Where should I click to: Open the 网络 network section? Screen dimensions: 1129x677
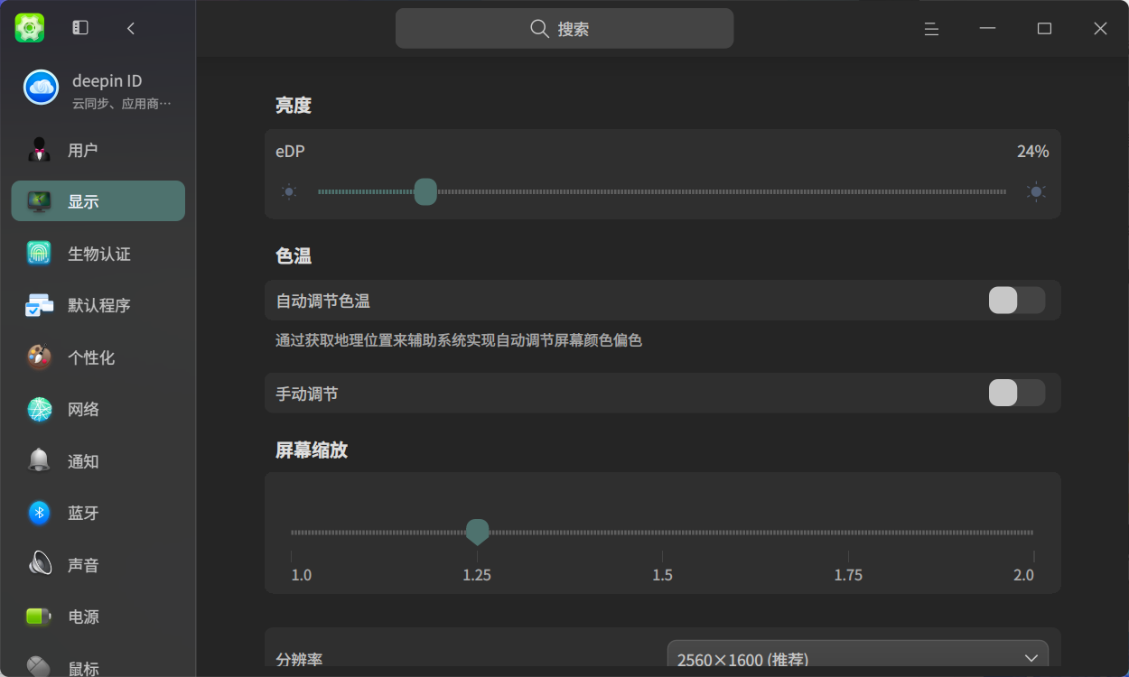[x=98, y=409]
